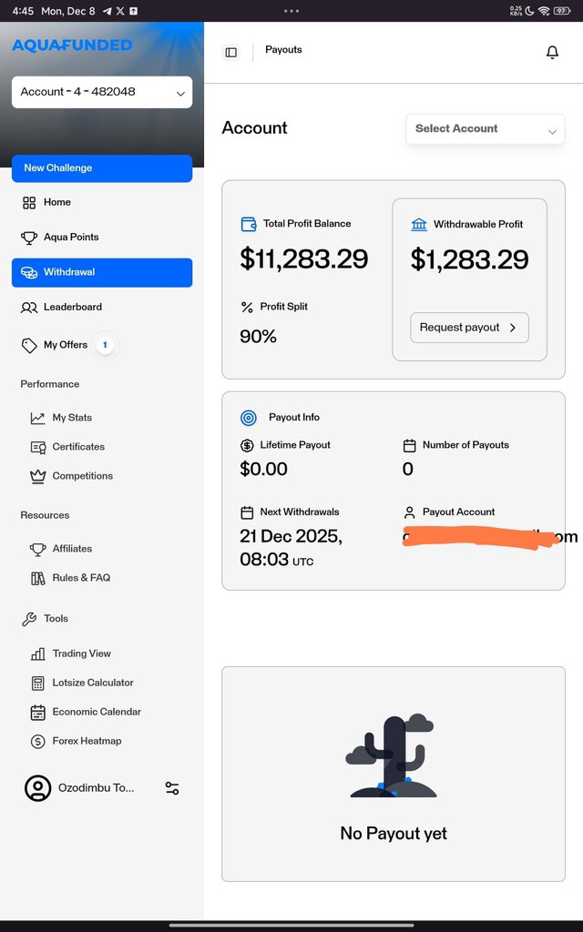Viewport: 583px width, 932px height.
Task: Click the Telegram notification icon in status bar
Action: [107, 11]
